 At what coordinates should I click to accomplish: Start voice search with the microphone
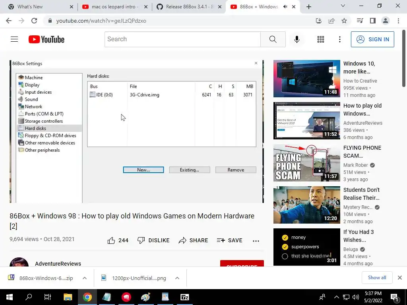click(297, 39)
